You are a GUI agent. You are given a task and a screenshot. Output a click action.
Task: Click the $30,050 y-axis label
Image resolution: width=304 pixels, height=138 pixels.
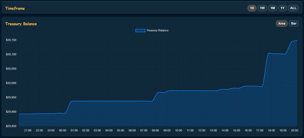[x=11, y=69]
